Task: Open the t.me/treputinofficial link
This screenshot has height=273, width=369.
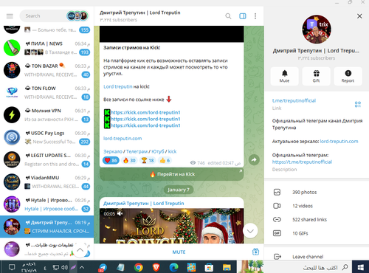Action: [x=294, y=100]
